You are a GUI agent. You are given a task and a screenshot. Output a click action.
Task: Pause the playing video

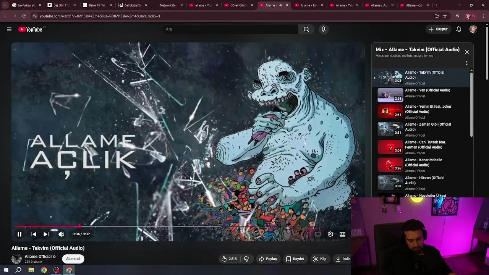[x=19, y=234]
